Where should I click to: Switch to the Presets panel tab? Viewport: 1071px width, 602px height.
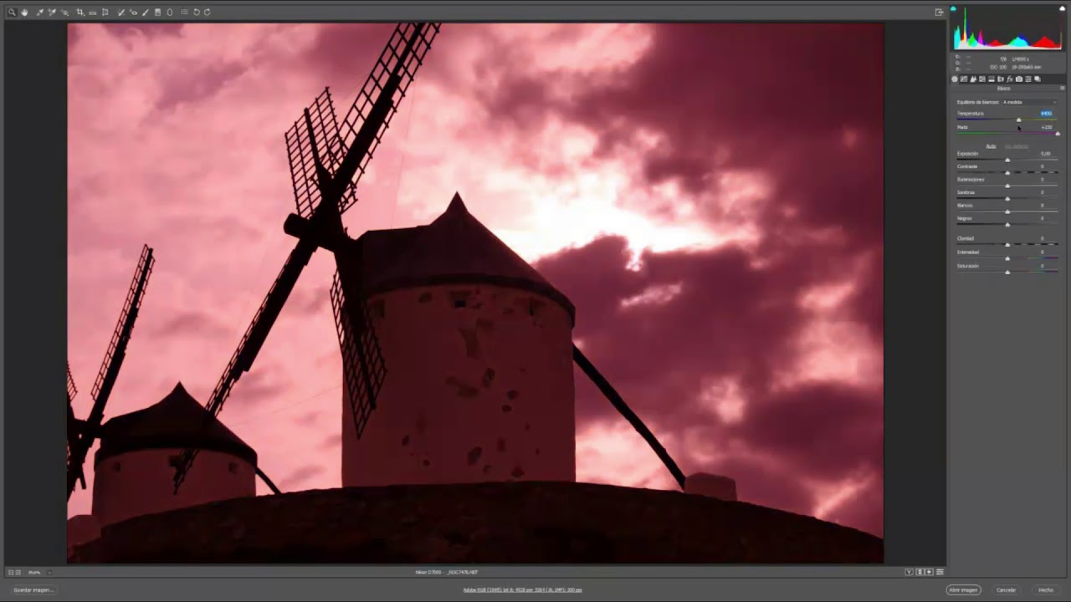point(1028,79)
